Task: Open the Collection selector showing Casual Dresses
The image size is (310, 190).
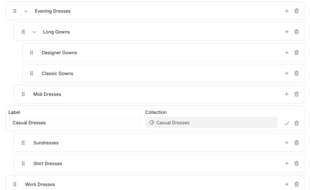Action: [x=211, y=123]
